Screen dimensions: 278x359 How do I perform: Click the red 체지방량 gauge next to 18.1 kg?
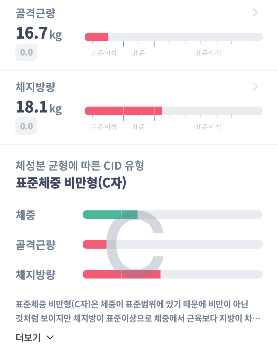pos(123,111)
